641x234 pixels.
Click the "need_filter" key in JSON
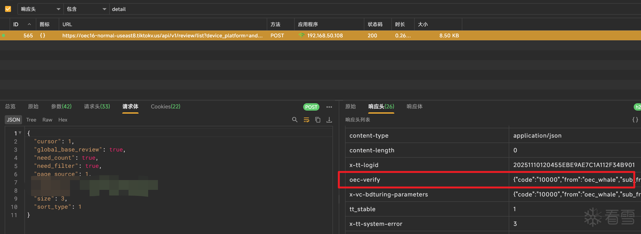[56, 166]
